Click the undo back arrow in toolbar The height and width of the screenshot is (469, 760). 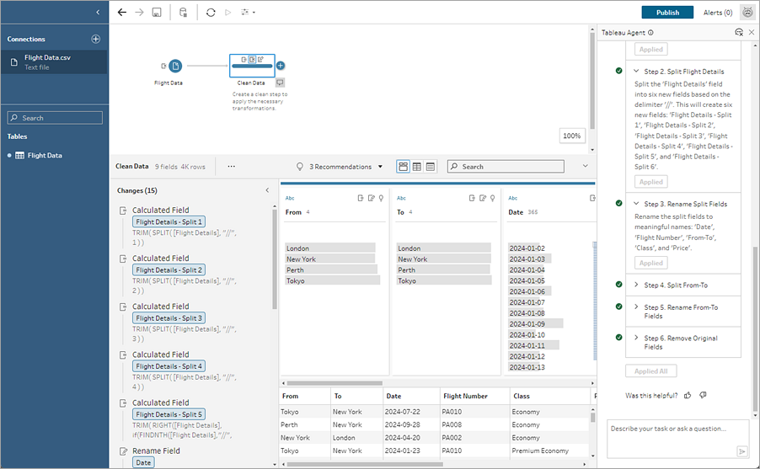pyautogui.click(x=122, y=13)
